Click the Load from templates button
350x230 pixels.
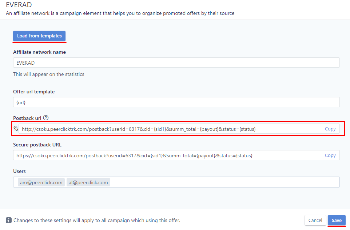[x=39, y=36]
